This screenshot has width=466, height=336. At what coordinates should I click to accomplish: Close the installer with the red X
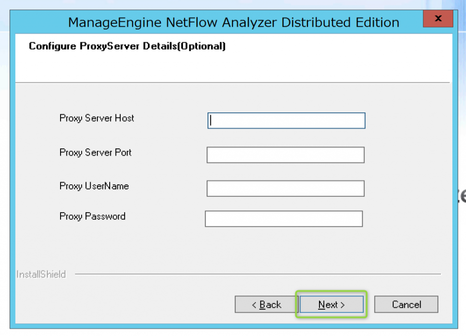[438, 19]
